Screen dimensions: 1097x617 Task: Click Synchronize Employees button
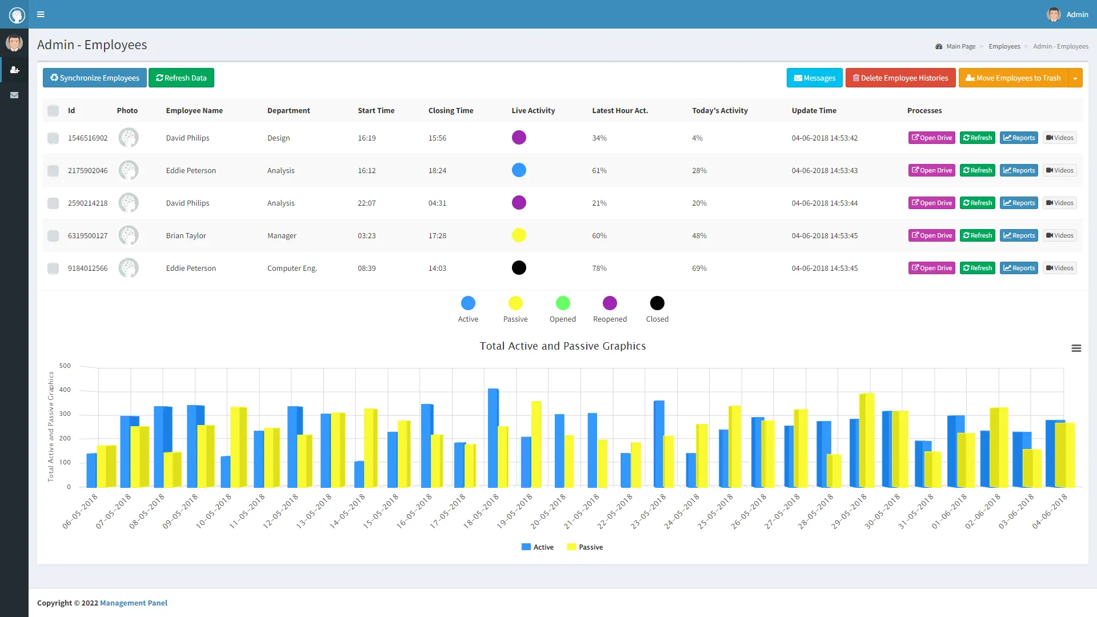coord(95,78)
